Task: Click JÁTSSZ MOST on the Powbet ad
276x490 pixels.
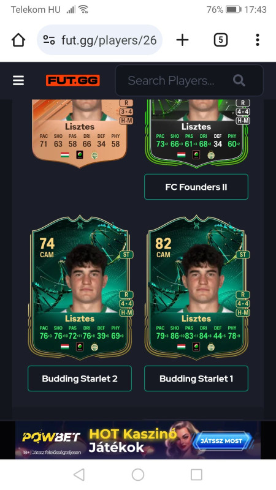Action: tap(221, 441)
